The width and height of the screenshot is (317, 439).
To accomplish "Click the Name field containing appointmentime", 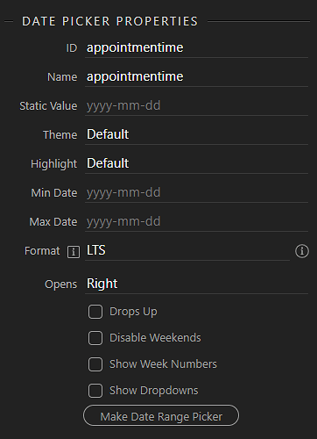I will click(196, 76).
